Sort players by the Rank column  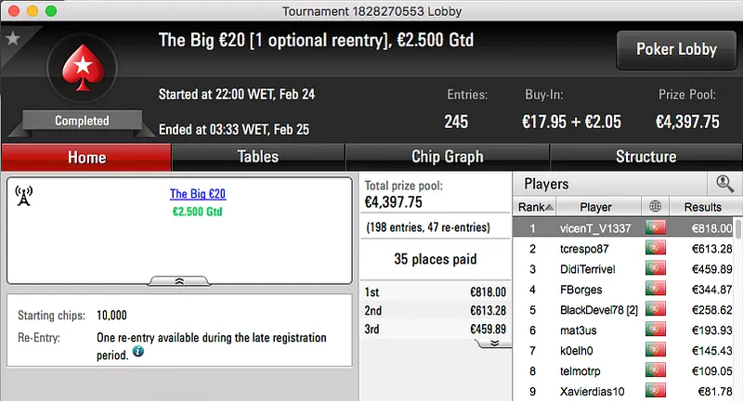tap(536, 207)
